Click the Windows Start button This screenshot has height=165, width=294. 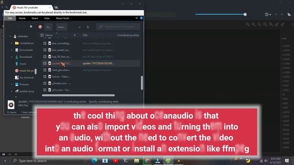(x=5, y=161)
